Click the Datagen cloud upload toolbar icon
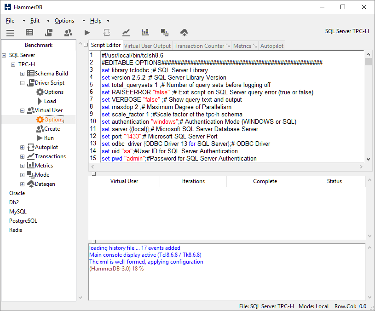Viewport: 375px width, 311px height. [x=184, y=32]
